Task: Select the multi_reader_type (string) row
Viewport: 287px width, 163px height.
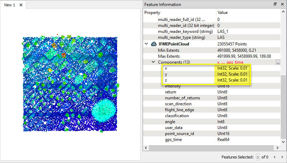Action: click(211, 37)
